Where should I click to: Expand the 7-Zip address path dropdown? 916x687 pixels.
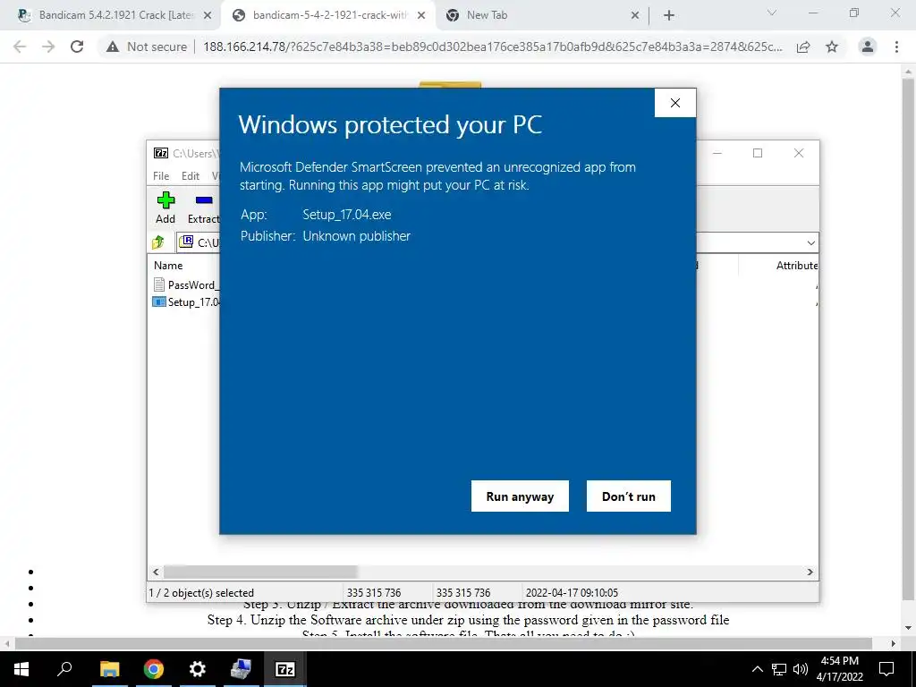[x=810, y=242]
